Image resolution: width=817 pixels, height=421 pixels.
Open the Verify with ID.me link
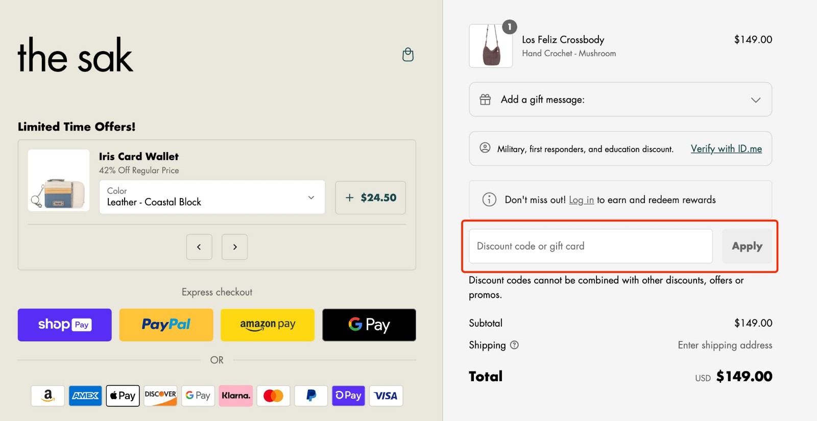pyautogui.click(x=726, y=148)
